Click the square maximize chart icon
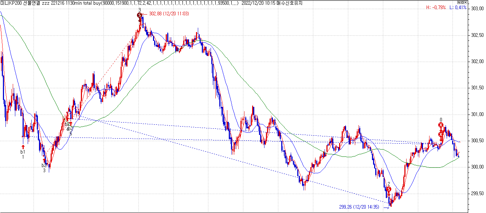The height and width of the screenshot is (213, 486). tap(462, 2)
